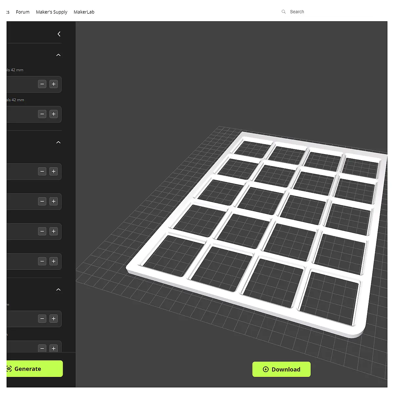Collapse the top parameter section with the 42 mm fields

click(58, 55)
